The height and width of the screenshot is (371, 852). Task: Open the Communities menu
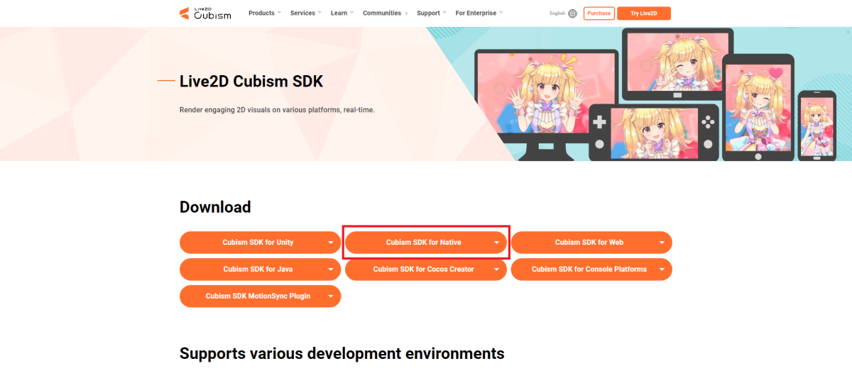[385, 13]
